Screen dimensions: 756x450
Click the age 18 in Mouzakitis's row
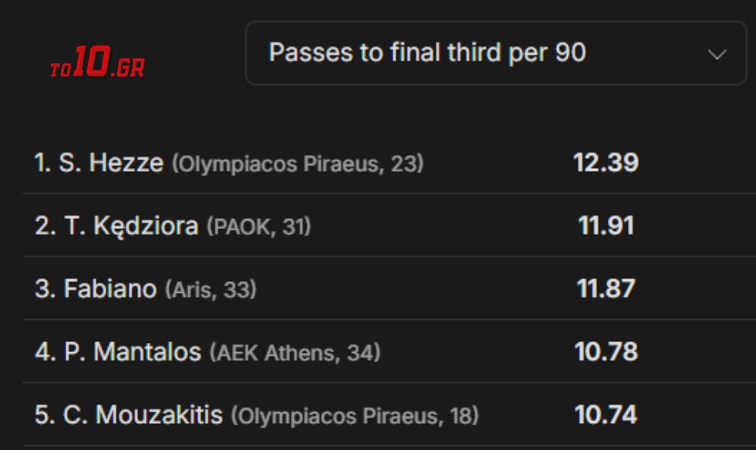(x=461, y=417)
